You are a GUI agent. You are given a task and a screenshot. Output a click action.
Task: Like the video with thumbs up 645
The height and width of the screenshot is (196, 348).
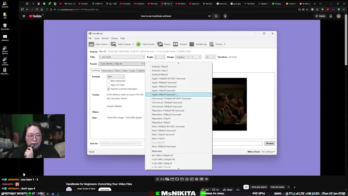(205, 190)
